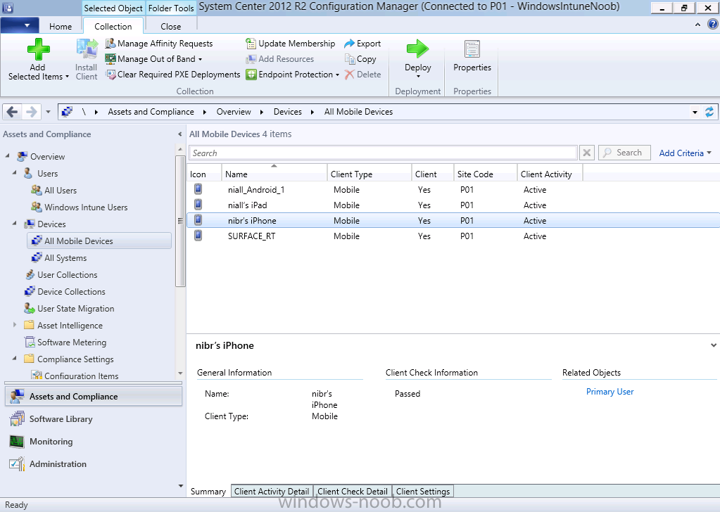Open Software Metering node

(x=72, y=343)
